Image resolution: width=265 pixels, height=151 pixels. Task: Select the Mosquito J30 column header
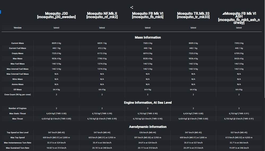click(56, 15)
